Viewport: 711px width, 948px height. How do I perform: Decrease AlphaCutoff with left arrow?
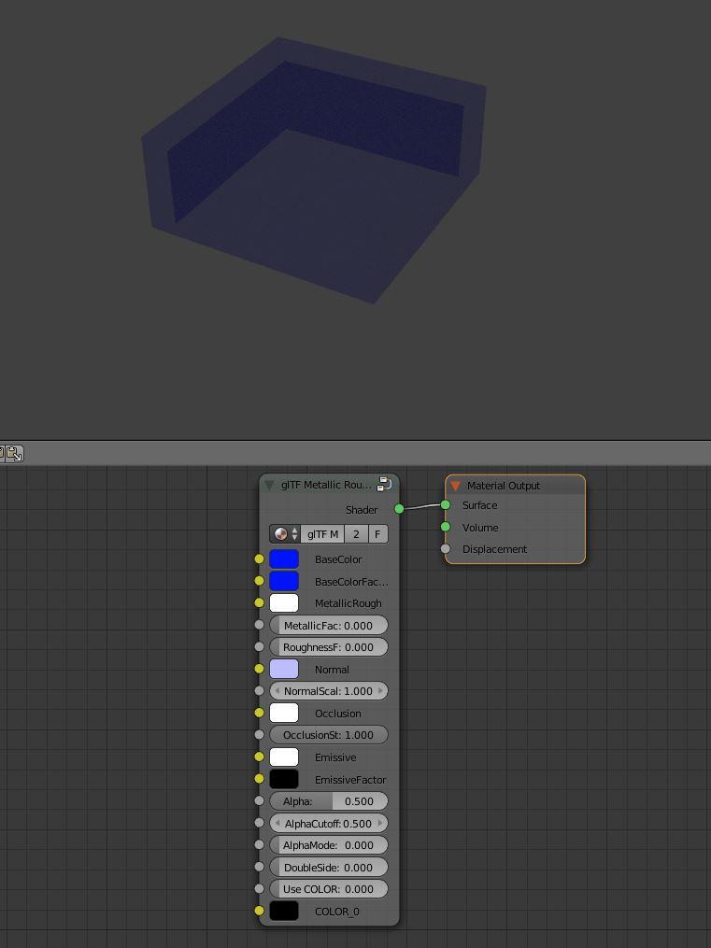click(x=277, y=823)
